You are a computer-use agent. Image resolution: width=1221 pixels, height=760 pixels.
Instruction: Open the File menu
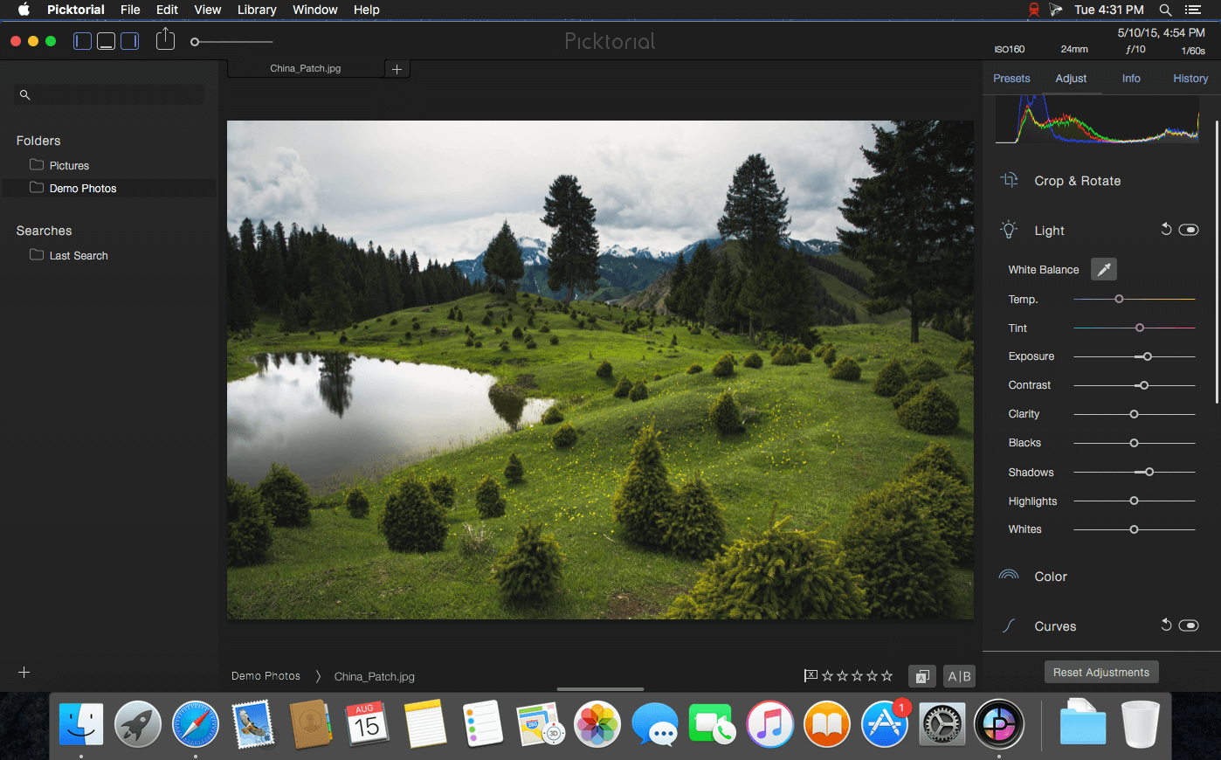tap(130, 10)
